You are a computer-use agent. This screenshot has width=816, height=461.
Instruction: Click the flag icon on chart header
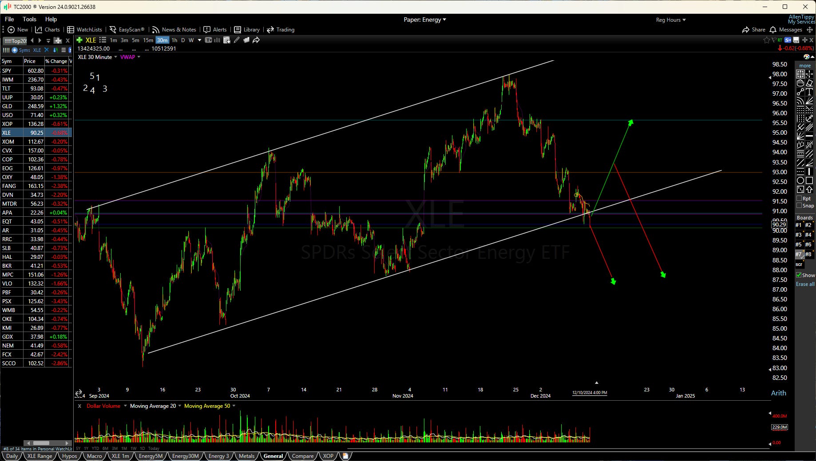pyautogui.click(x=774, y=40)
